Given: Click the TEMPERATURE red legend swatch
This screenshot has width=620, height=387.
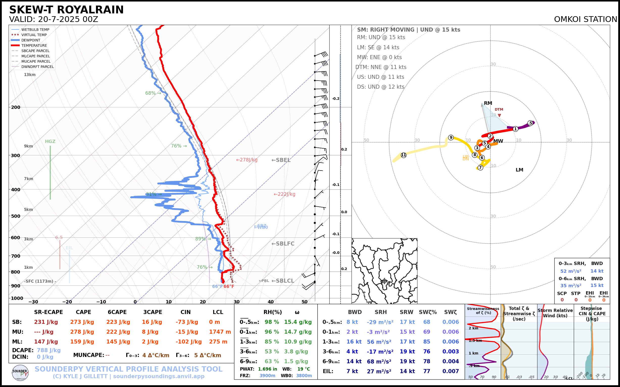Looking at the screenshot, I should point(15,45).
